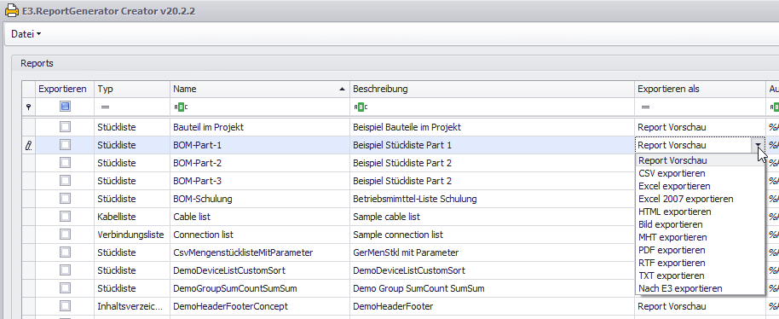Click the Name column ABC filter icon
The image size is (779, 319).
(x=181, y=107)
